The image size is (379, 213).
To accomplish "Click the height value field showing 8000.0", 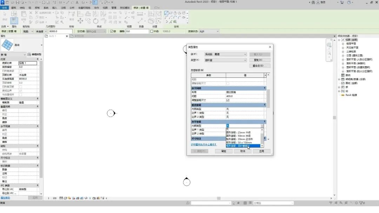I will (x=60, y=32).
